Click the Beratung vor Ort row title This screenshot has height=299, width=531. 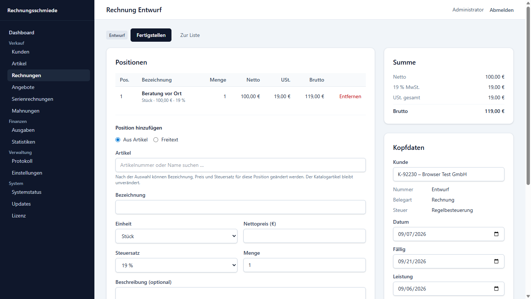pos(162,93)
